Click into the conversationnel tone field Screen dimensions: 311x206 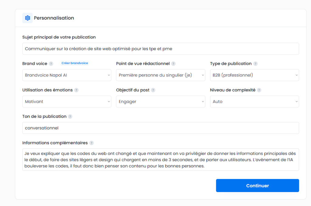tap(161, 128)
